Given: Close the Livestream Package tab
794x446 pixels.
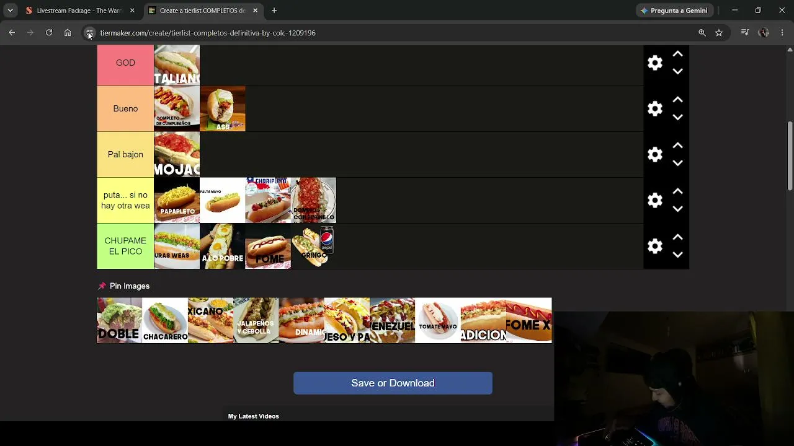Looking at the screenshot, I should point(132,11).
